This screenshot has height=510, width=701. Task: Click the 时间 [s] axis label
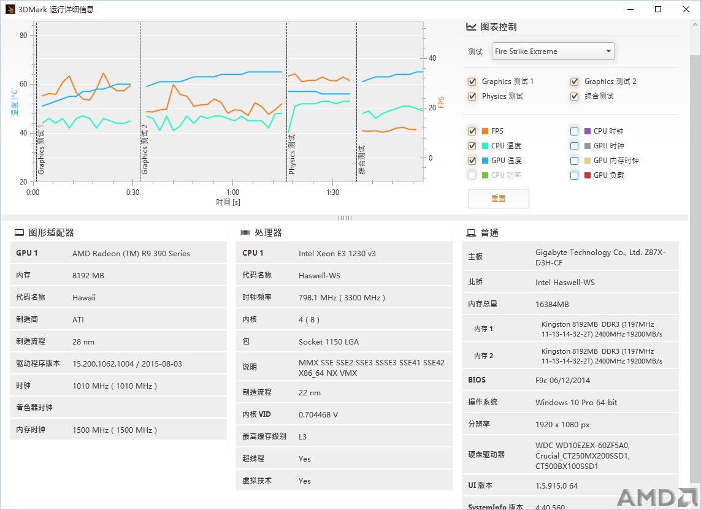(228, 202)
